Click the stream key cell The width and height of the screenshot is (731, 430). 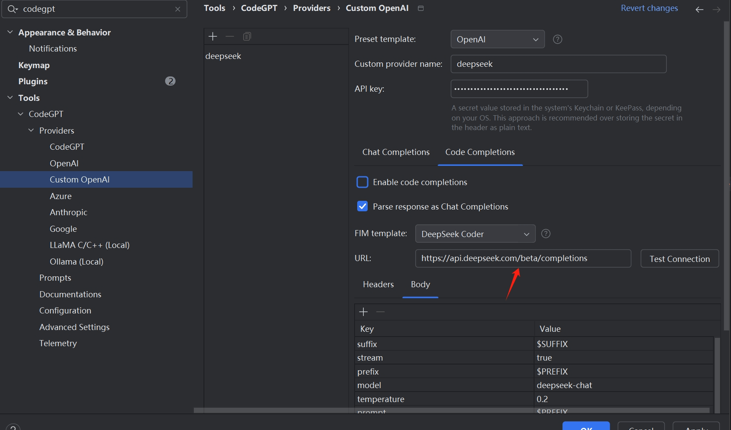pos(445,358)
